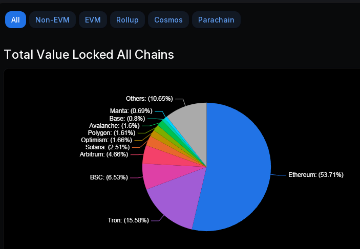Image resolution: width=360 pixels, height=249 pixels.
Task: Click the Optimism (1.66%) label
Action: click(x=107, y=140)
